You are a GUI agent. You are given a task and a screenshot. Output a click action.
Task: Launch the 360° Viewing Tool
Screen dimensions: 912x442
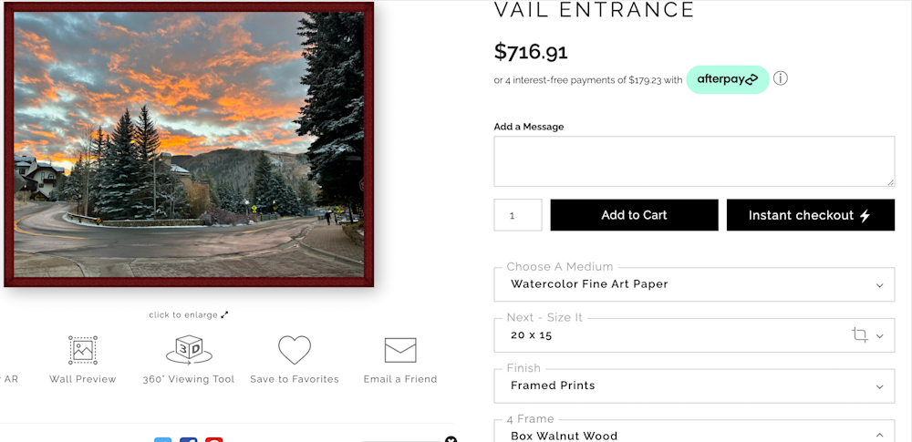(x=189, y=351)
